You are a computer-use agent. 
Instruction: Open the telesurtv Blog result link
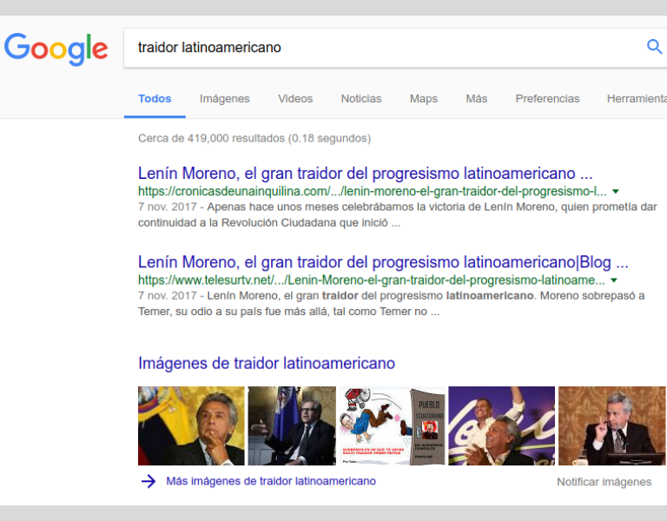point(383,262)
